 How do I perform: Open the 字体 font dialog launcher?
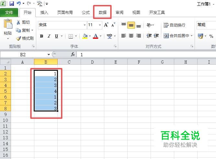coord(115,46)
